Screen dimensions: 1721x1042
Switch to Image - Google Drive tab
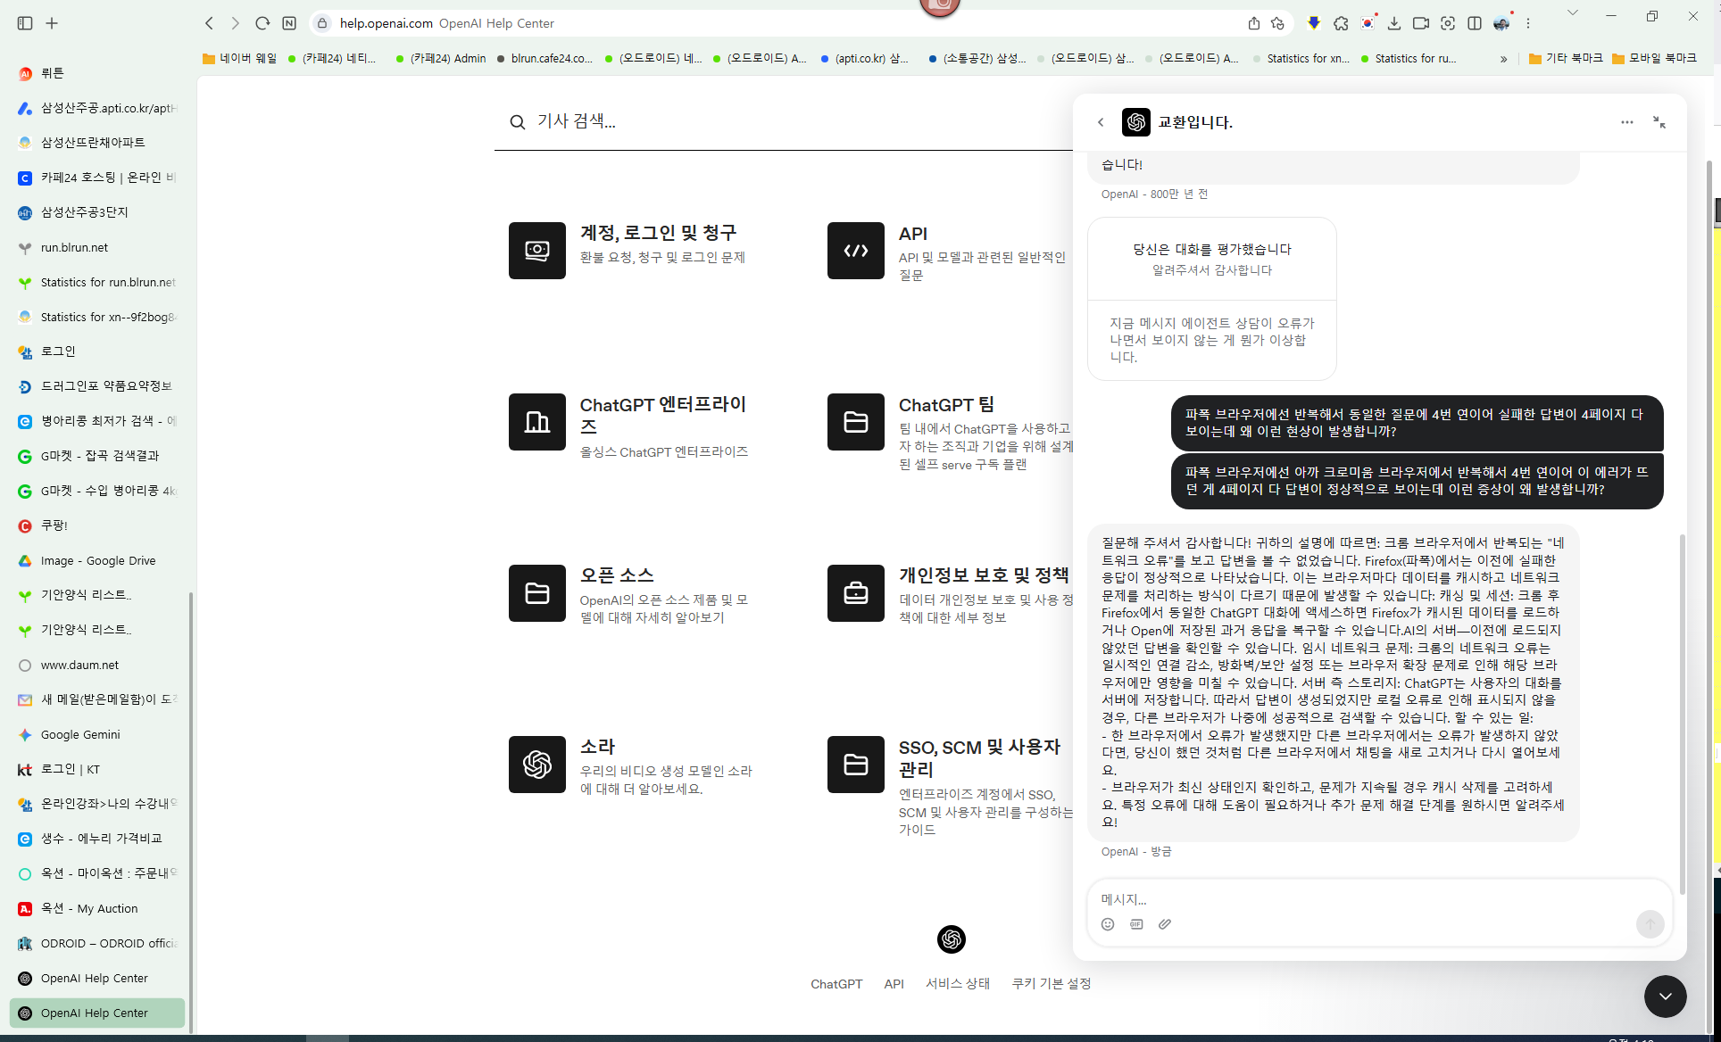97,561
